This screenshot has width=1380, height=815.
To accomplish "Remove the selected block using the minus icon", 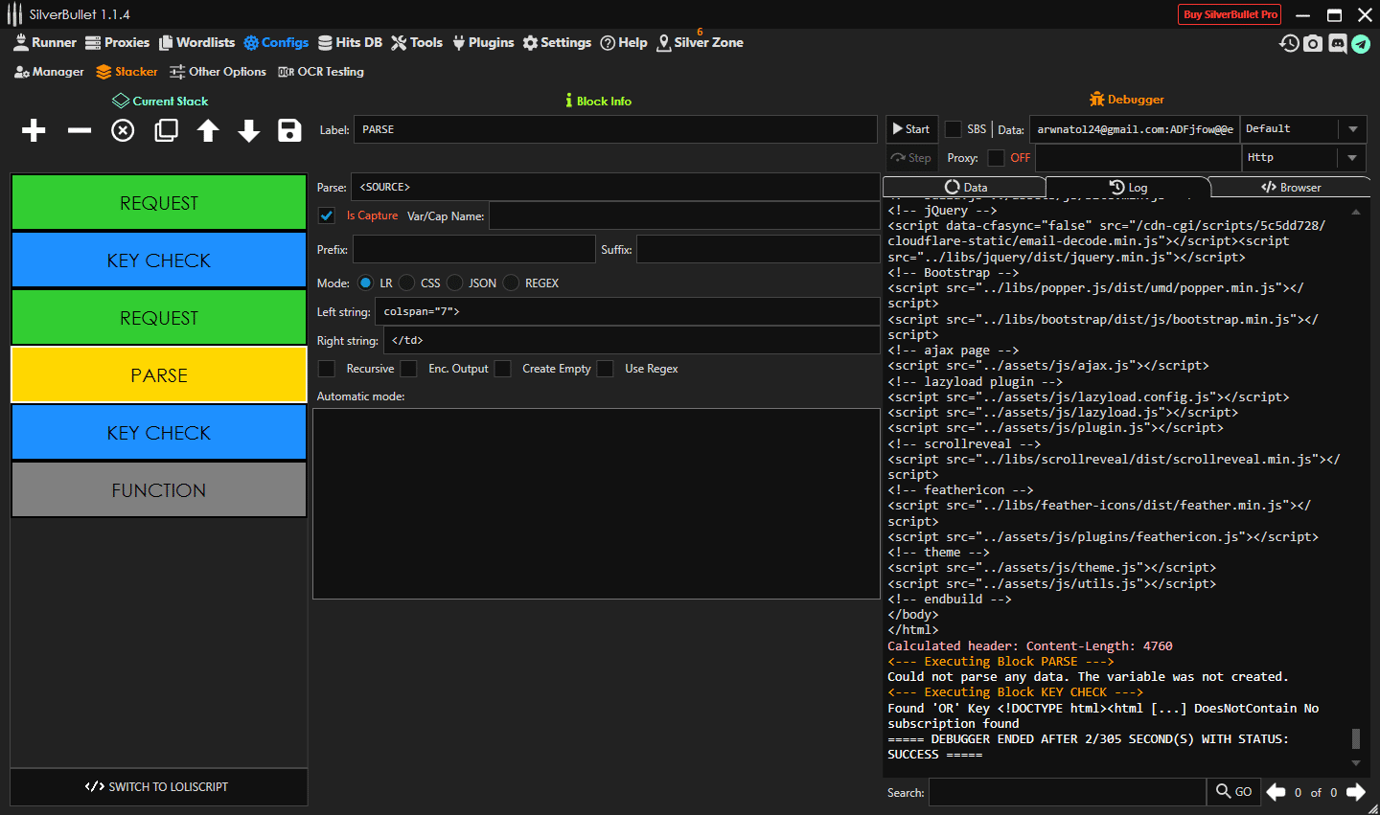I will coord(80,130).
